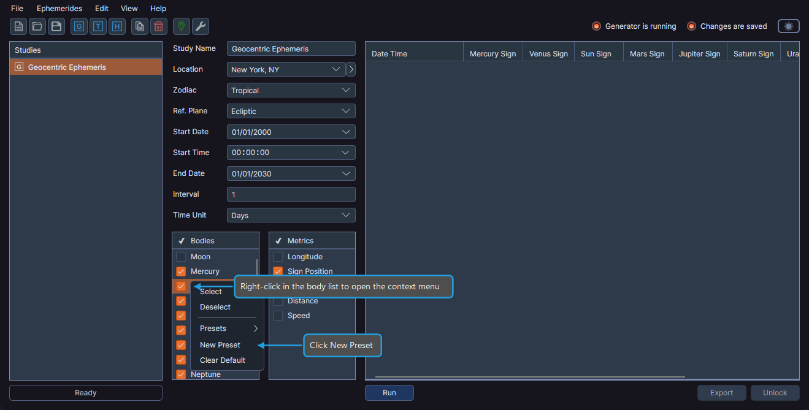The image size is (809, 410).
Task: Choose New Preset in the context menu
Action: (220, 344)
